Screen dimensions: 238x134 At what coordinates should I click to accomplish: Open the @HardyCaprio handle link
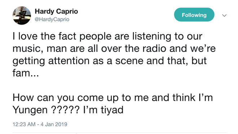coord(52,20)
